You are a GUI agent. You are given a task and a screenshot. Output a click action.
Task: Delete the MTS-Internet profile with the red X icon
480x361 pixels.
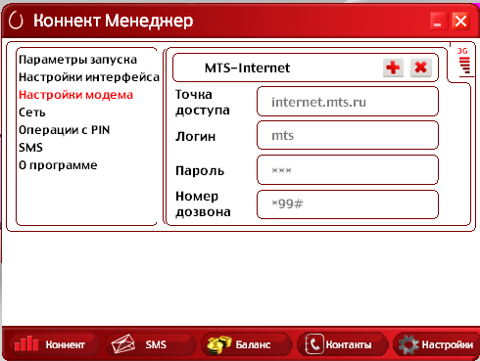coord(420,68)
